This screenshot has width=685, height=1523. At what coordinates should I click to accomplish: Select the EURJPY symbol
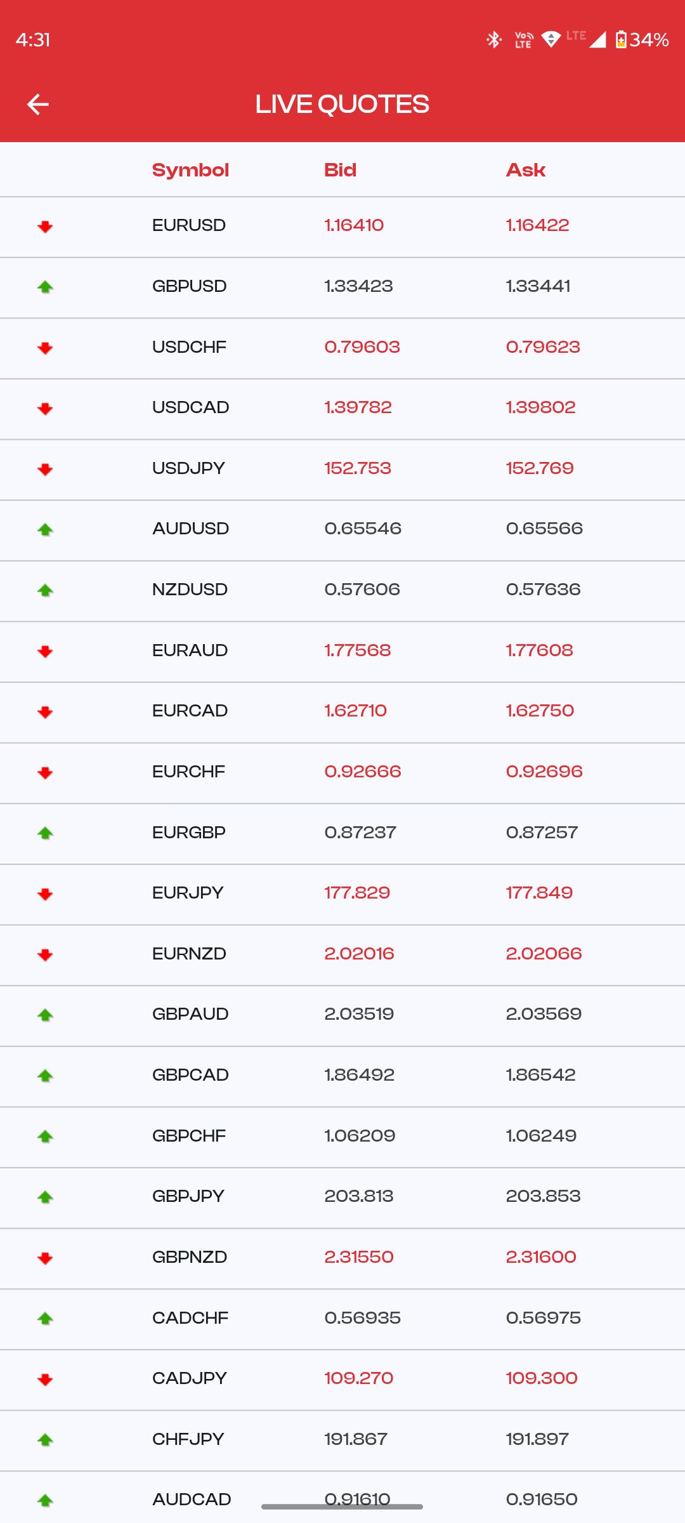pos(188,893)
